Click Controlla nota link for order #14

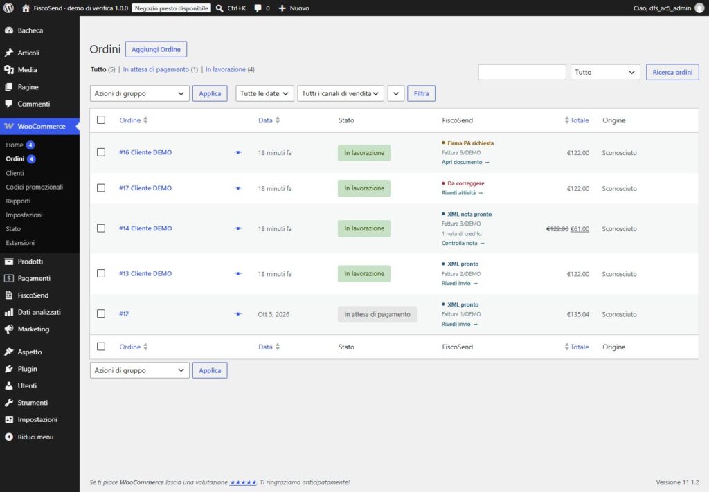[x=463, y=243]
